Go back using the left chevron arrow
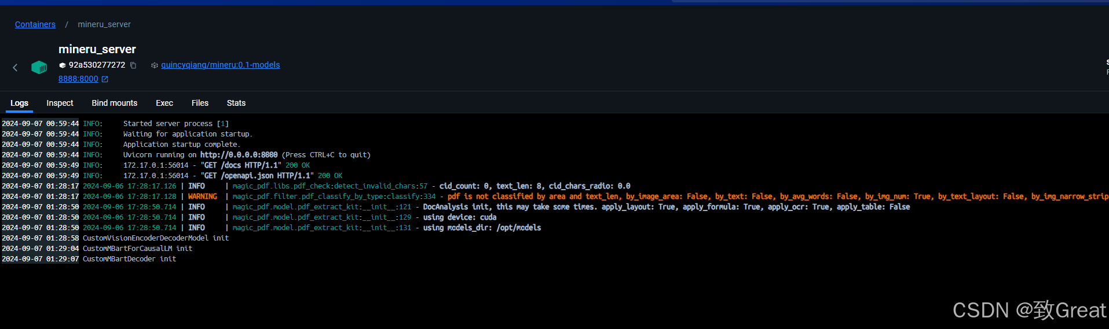The height and width of the screenshot is (329, 1109). pyautogui.click(x=15, y=68)
